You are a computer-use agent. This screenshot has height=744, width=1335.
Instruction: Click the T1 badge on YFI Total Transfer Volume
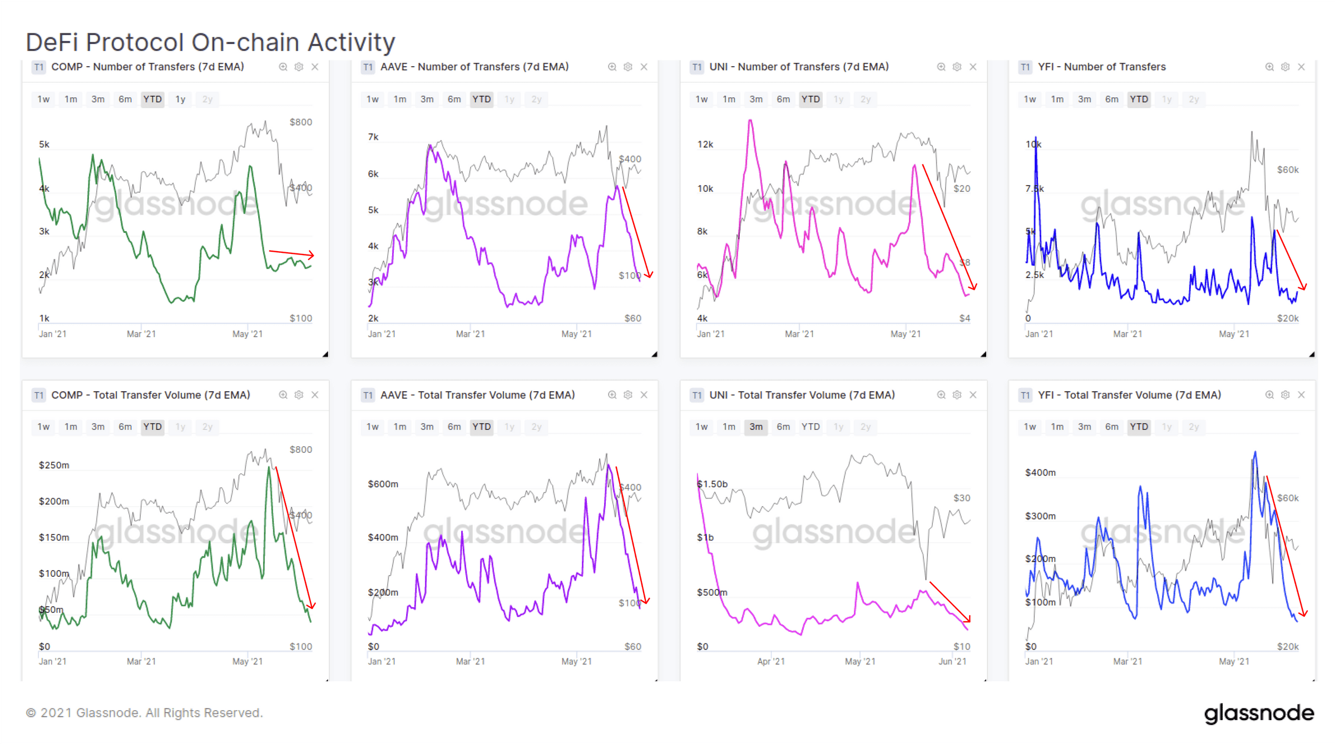pyautogui.click(x=1025, y=395)
